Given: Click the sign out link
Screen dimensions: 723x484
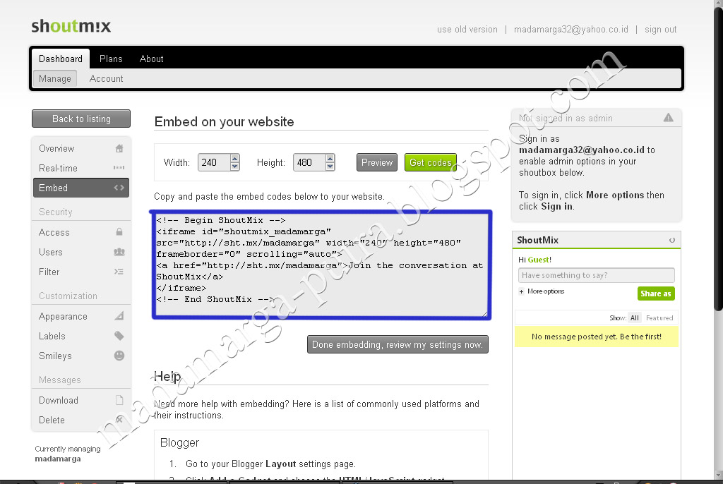Looking at the screenshot, I should click(x=660, y=30).
